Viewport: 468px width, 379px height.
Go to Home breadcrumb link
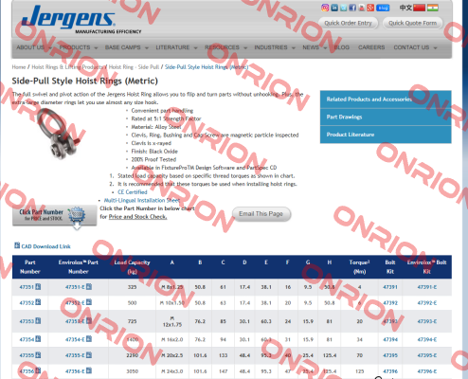coord(19,67)
